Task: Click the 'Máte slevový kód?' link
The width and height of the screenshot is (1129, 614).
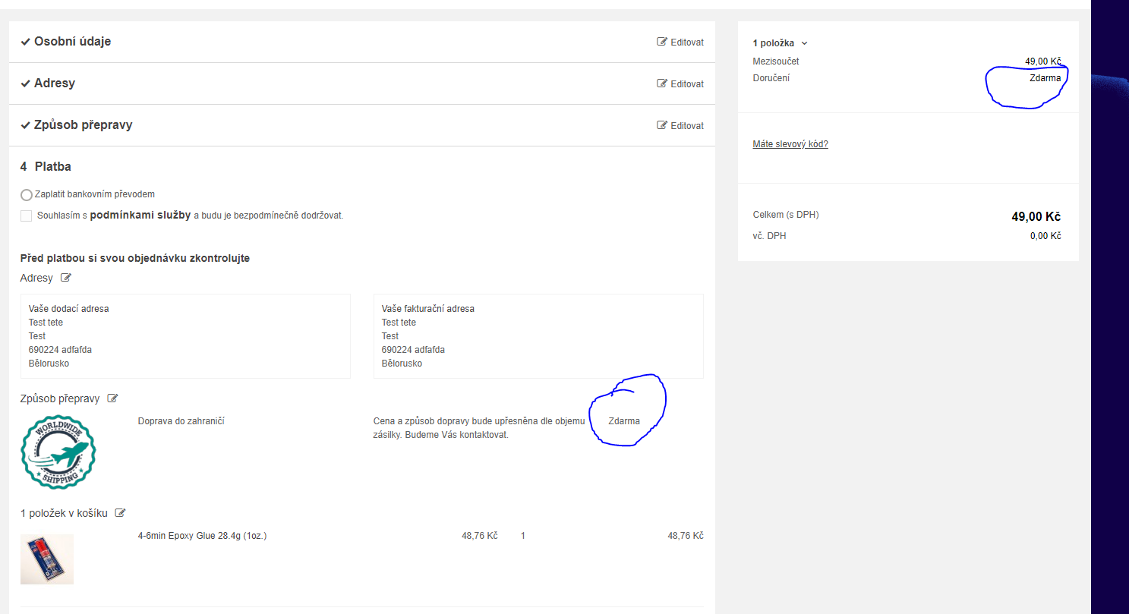Action: tap(790, 144)
